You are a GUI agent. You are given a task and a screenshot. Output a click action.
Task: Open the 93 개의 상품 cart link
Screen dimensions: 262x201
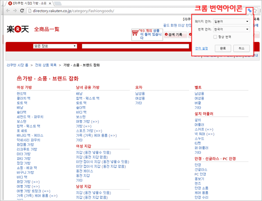point(151,34)
